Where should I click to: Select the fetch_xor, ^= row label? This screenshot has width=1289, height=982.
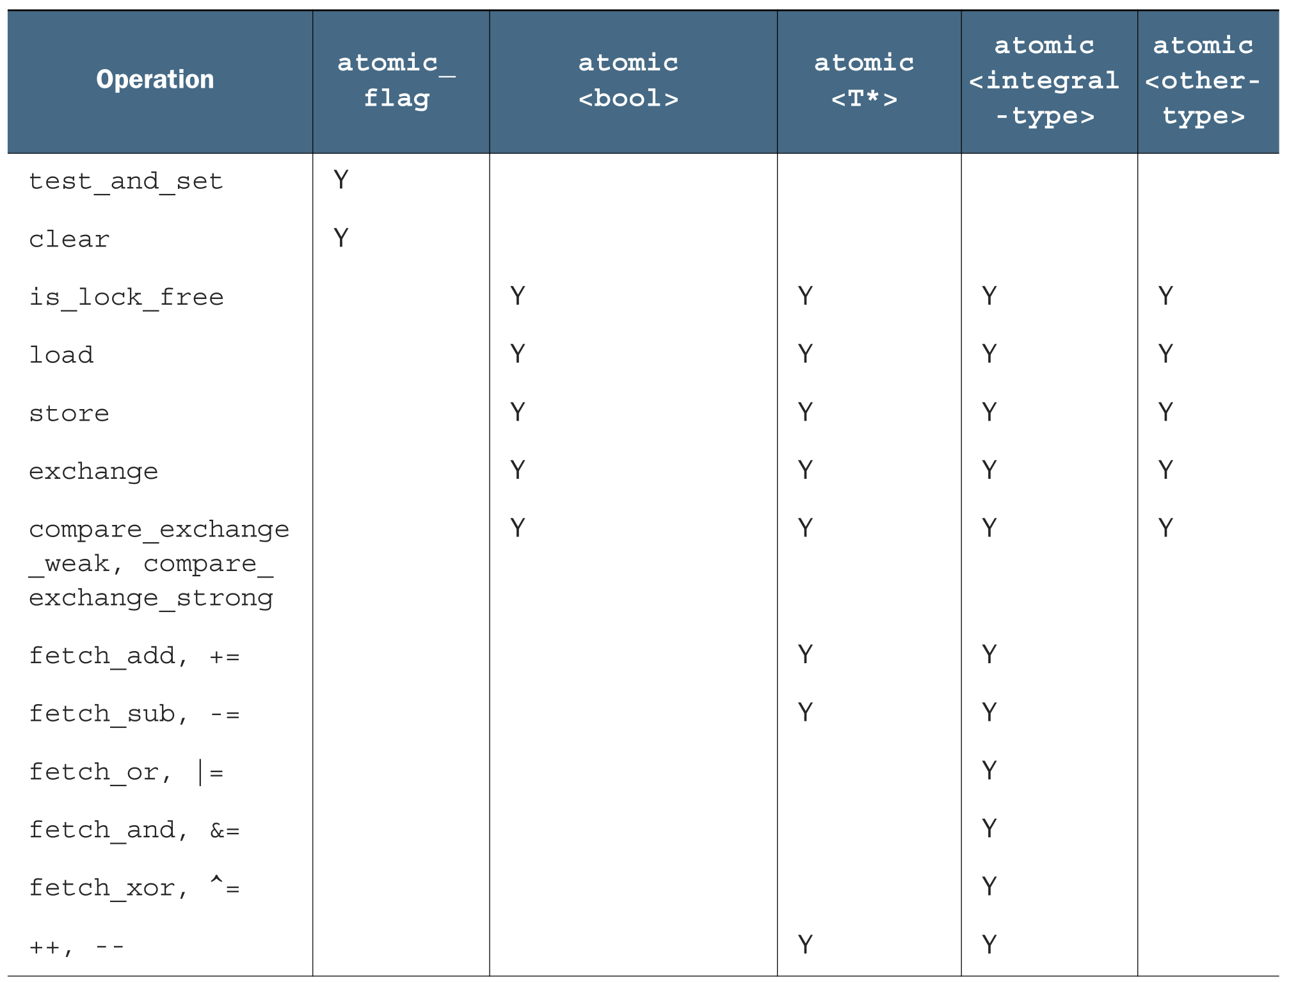(134, 888)
